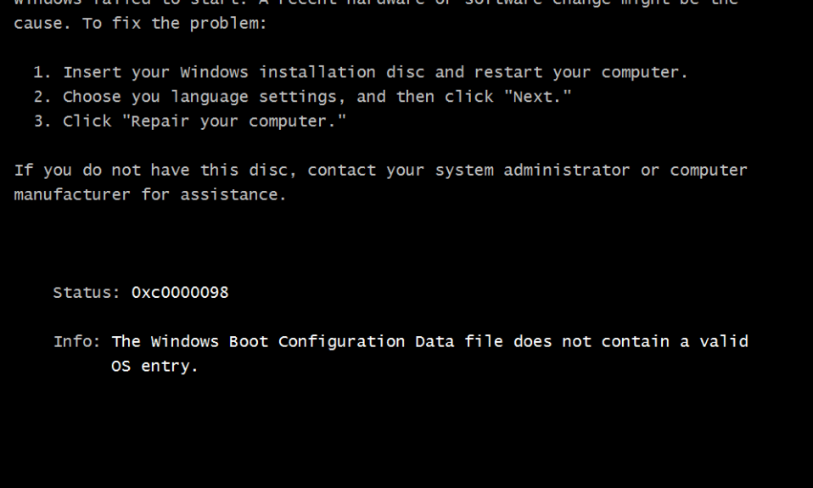Click the status code 0xc0000098
Screen dimensions: 813x488
tap(180, 293)
